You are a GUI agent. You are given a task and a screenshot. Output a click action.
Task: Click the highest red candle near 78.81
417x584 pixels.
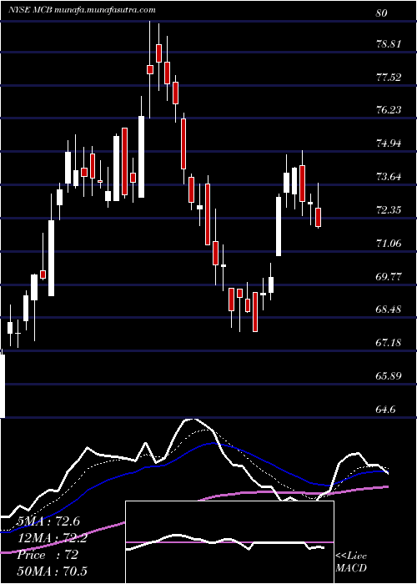[x=158, y=53]
